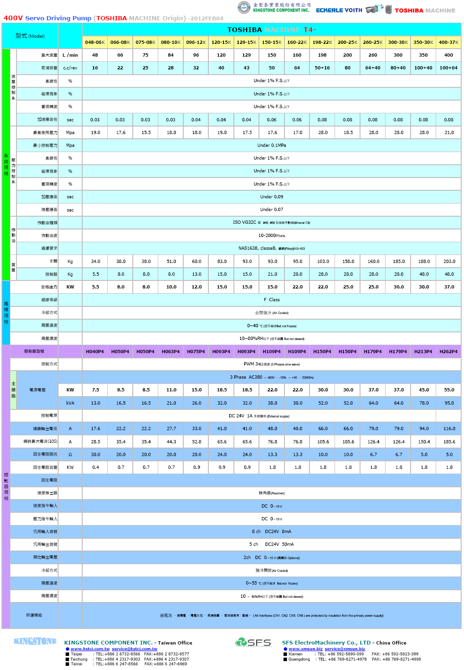
Task: Click the H075P4 driver model cell
Action: pos(196,351)
